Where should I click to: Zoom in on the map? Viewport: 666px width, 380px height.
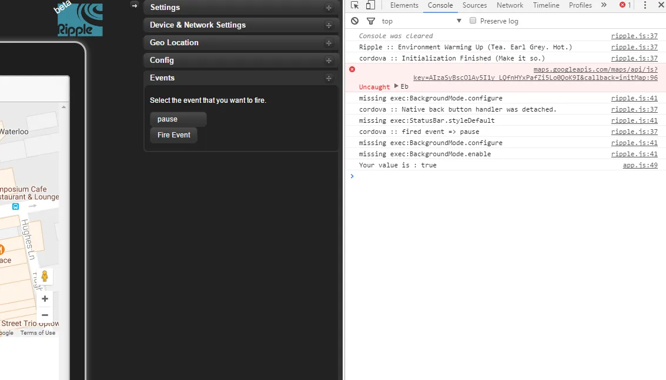pos(45,299)
